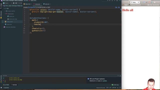The height and width of the screenshot is (90, 160).
Task: Click the red browser extension icon
Action: pyautogui.click(x=149, y=2)
